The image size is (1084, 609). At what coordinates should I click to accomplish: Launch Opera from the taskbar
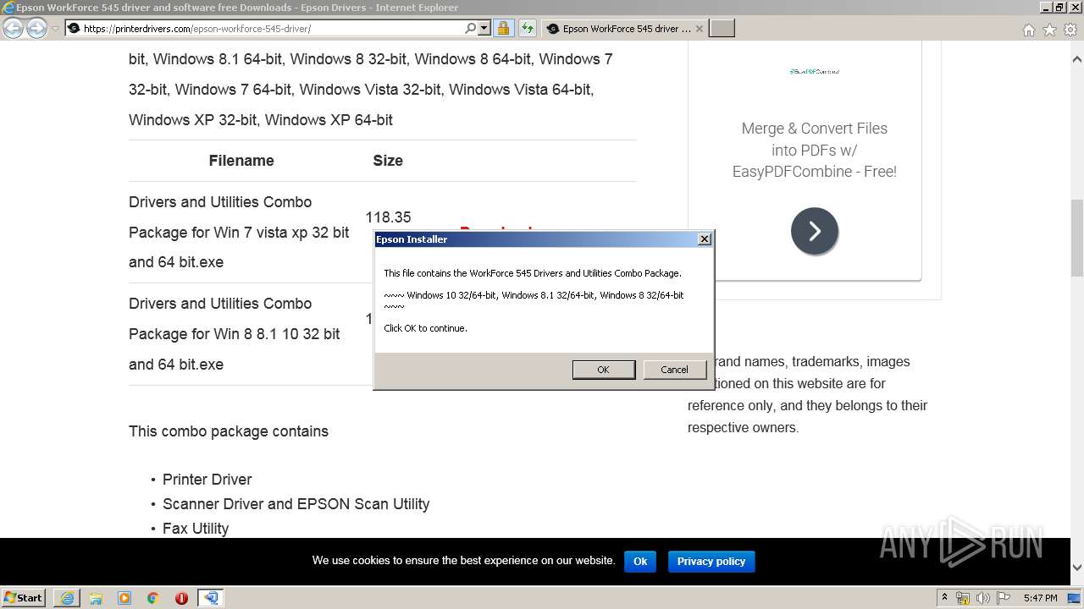181,598
